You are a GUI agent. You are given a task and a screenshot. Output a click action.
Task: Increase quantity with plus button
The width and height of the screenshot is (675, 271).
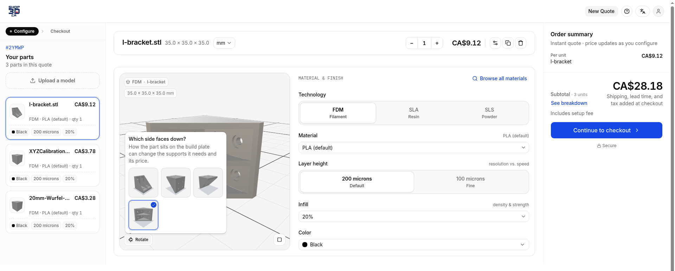437,43
